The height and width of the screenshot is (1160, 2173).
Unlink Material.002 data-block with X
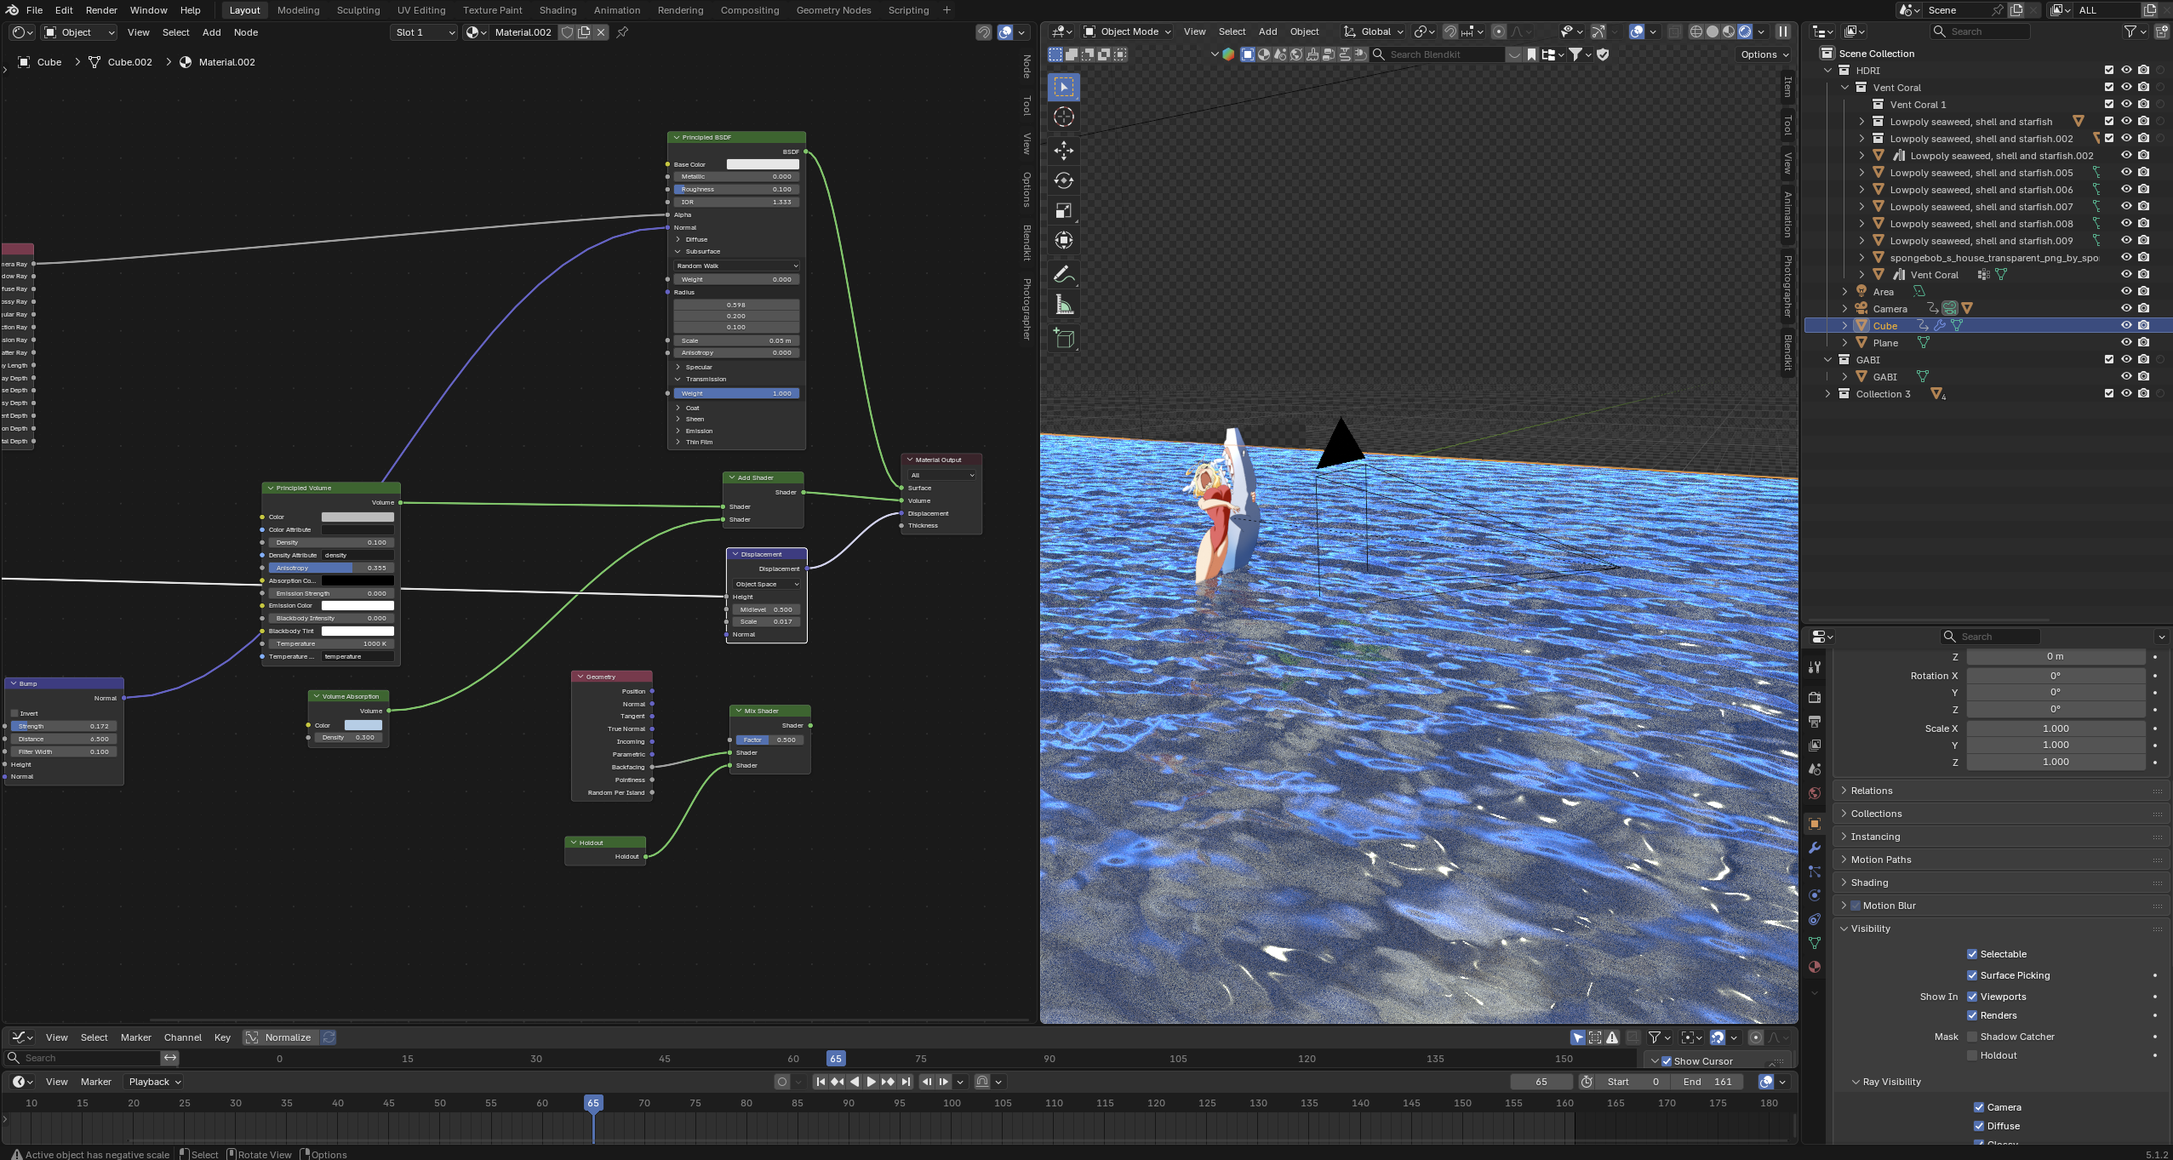[601, 32]
